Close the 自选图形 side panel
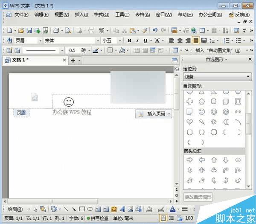Viewport: 256px width, 224px height. 250,59
